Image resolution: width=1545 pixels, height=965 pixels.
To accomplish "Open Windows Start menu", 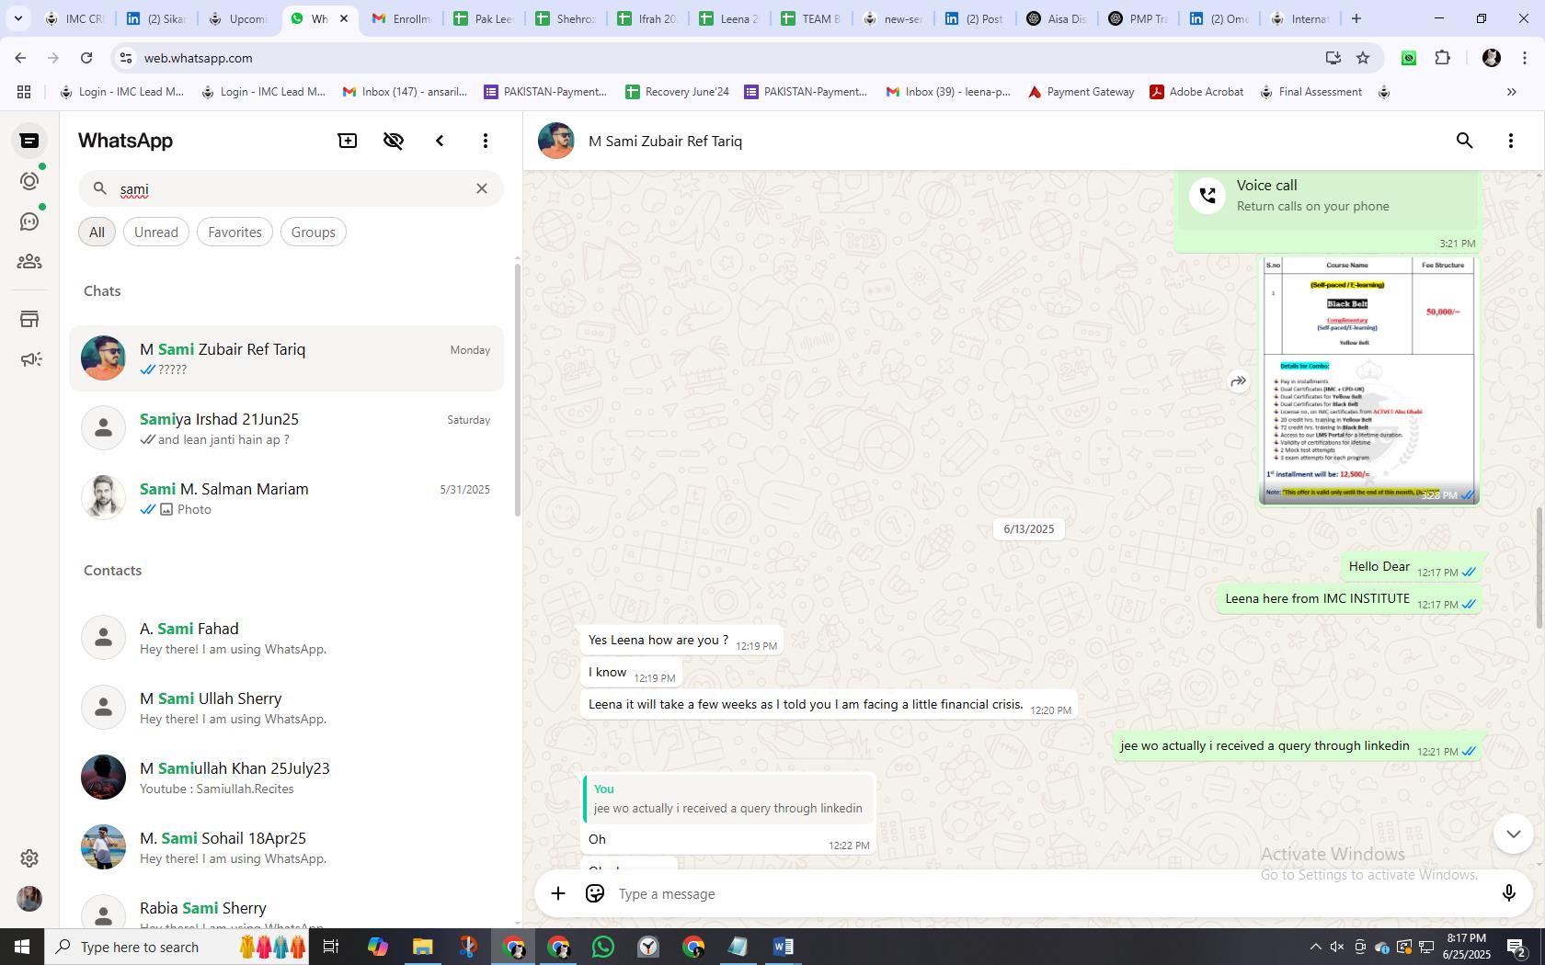I will click(22, 947).
